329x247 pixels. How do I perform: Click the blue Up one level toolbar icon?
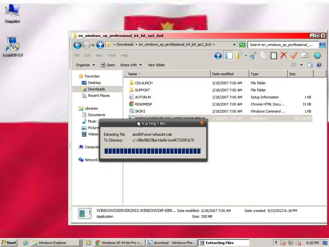coord(218,55)
